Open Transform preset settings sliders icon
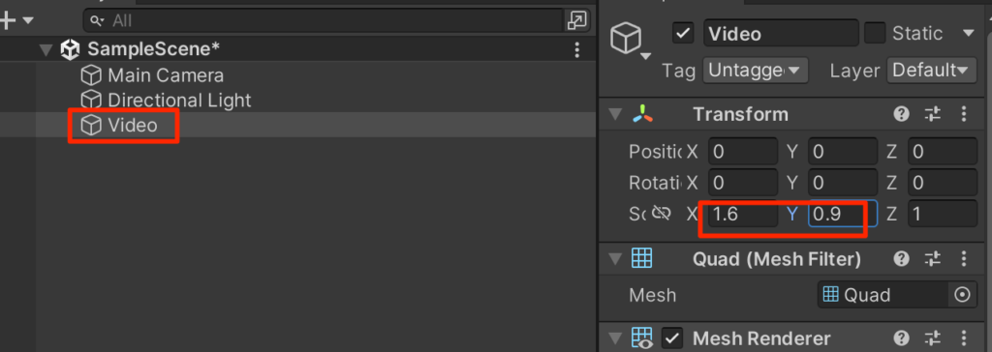992x352 pixels. 933,114
